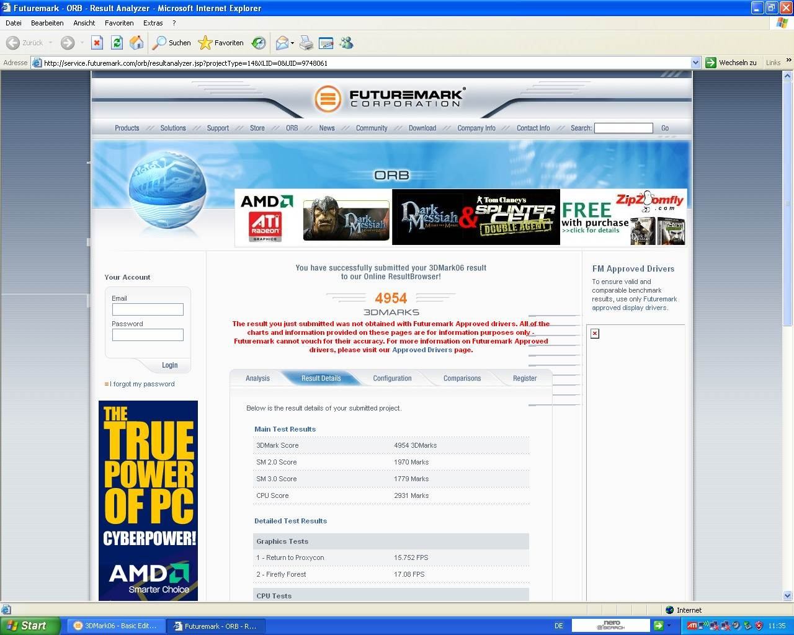Open Nero search options dropdown arrow
This screenshot has height=635, width=794.
point(669,626)
